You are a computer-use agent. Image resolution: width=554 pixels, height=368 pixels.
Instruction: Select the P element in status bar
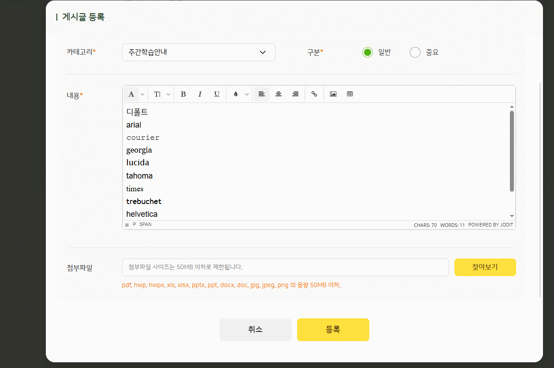coord(134,225)
